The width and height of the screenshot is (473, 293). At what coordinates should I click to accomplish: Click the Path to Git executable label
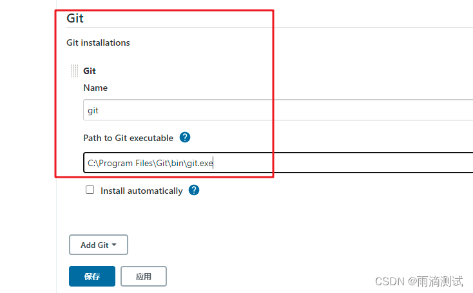128,138
